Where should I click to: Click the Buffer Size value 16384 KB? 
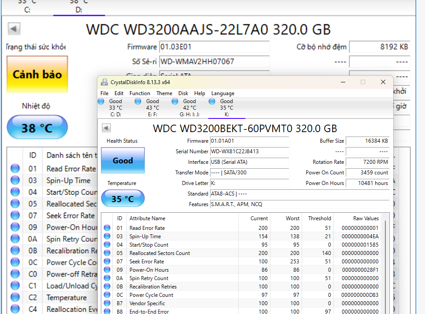368,141
